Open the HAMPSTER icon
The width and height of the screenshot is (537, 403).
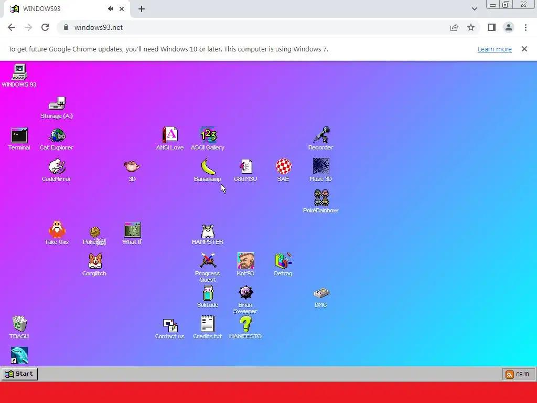(x=208, y=230)
